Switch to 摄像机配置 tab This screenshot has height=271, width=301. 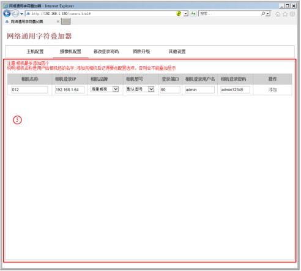pyautogui.click(x=70, y=51)
